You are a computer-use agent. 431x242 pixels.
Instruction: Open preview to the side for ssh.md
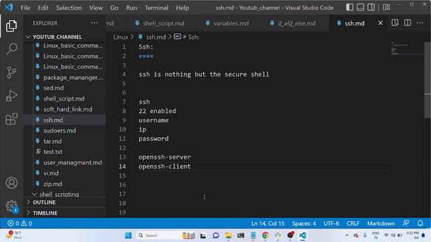click(395, 23)
